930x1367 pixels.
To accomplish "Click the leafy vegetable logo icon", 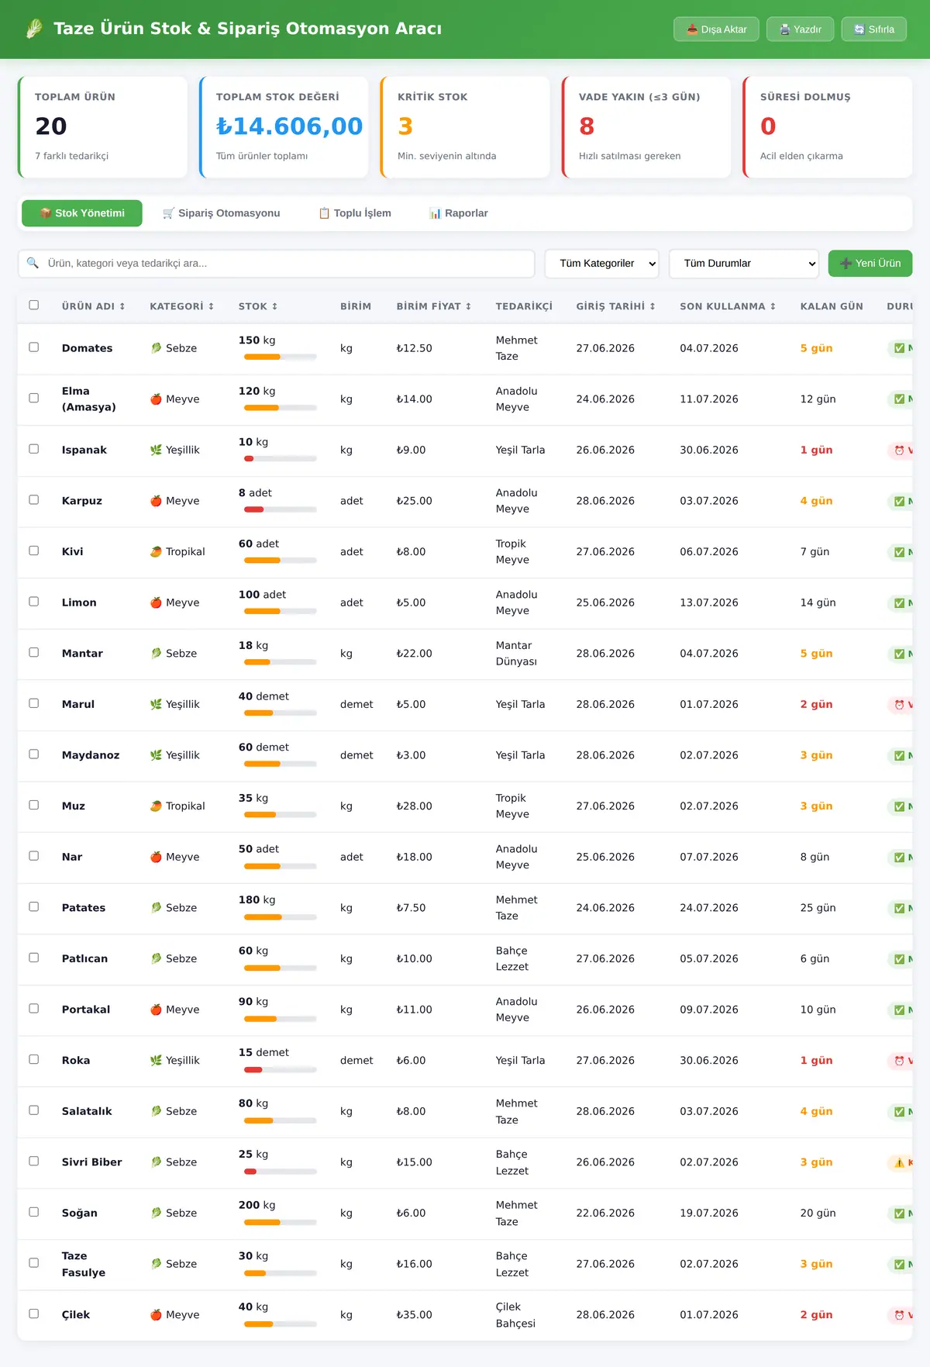I will click(34, 29).
